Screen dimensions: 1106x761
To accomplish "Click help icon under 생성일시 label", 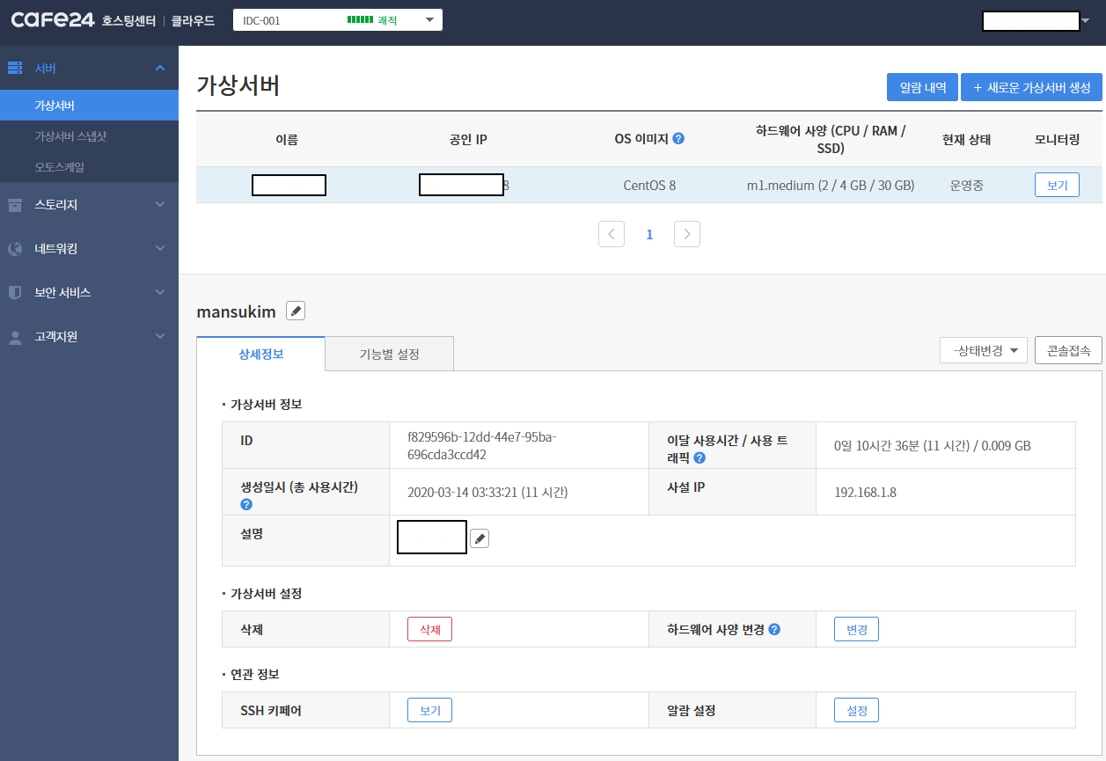I will 246,504.
